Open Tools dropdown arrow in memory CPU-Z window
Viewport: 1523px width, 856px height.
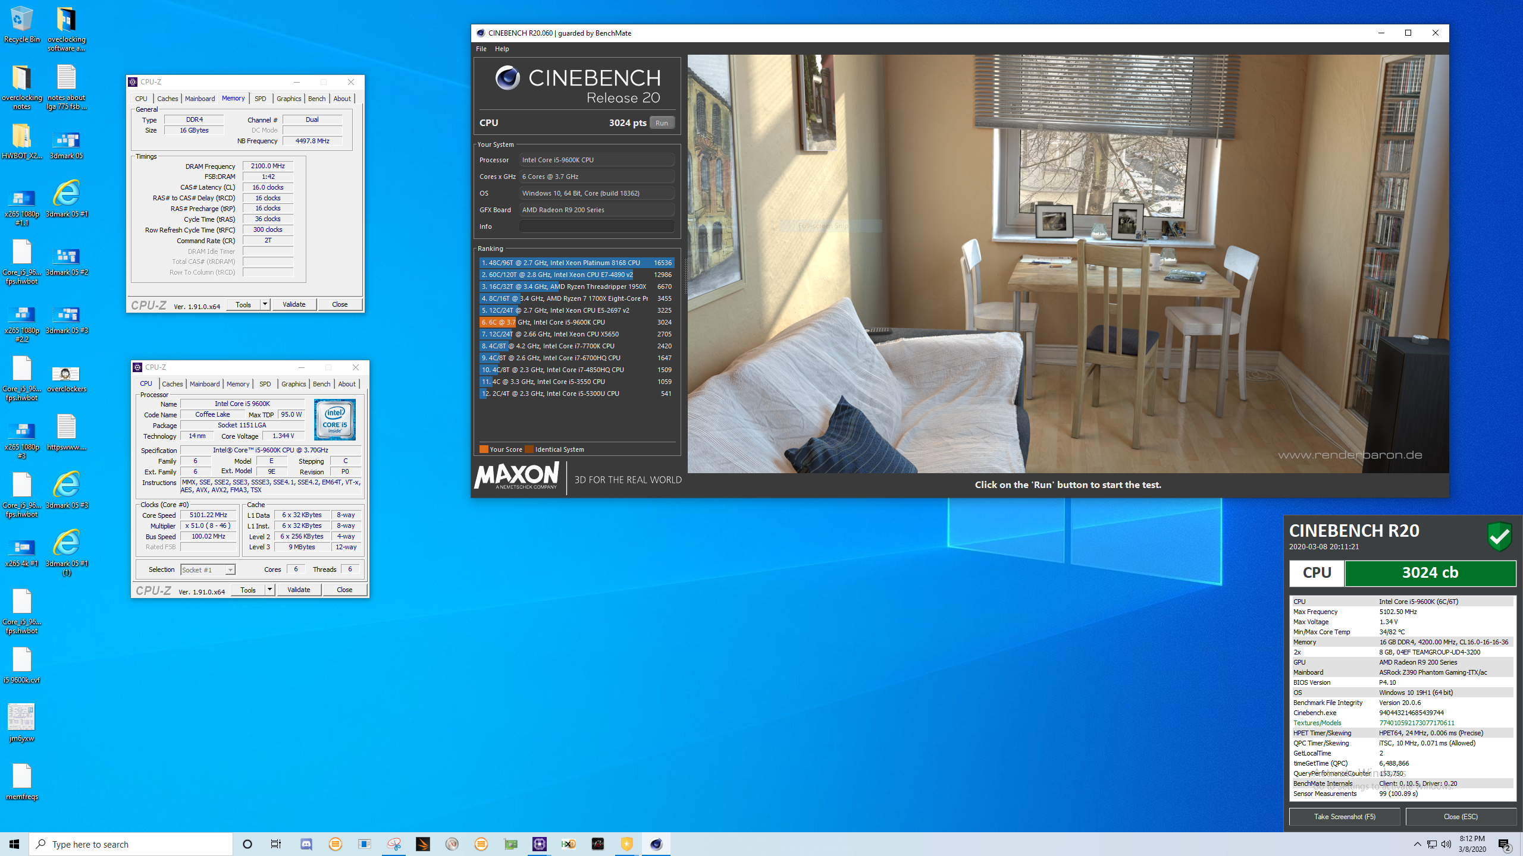265,304
